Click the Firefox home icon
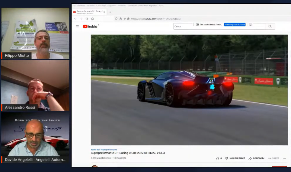This screenshot has width=291, height=172. [x=92, y=19]
